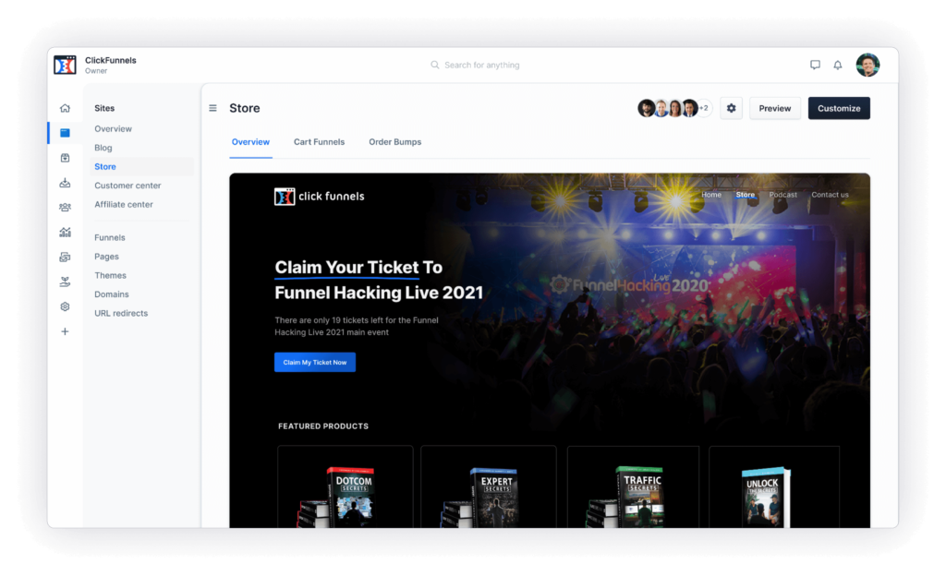Click Home link in store preview

tap(711, 195)
